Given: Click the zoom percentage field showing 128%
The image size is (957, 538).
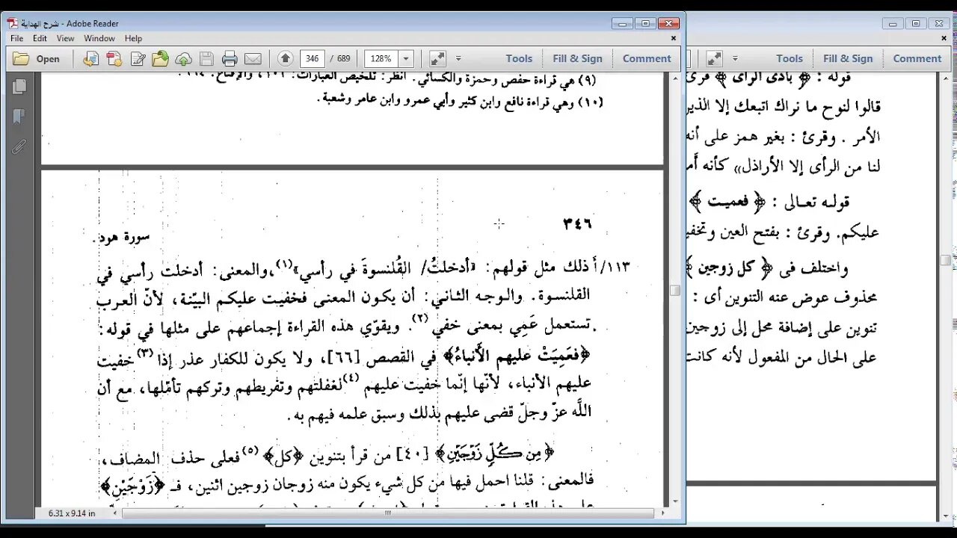Looking at the screenshot, I should (x=381, y=59).
